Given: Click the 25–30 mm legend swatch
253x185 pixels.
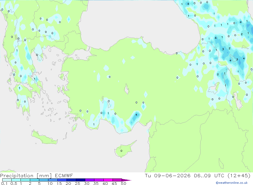Looking at the screenshot, I should (80, 180).
